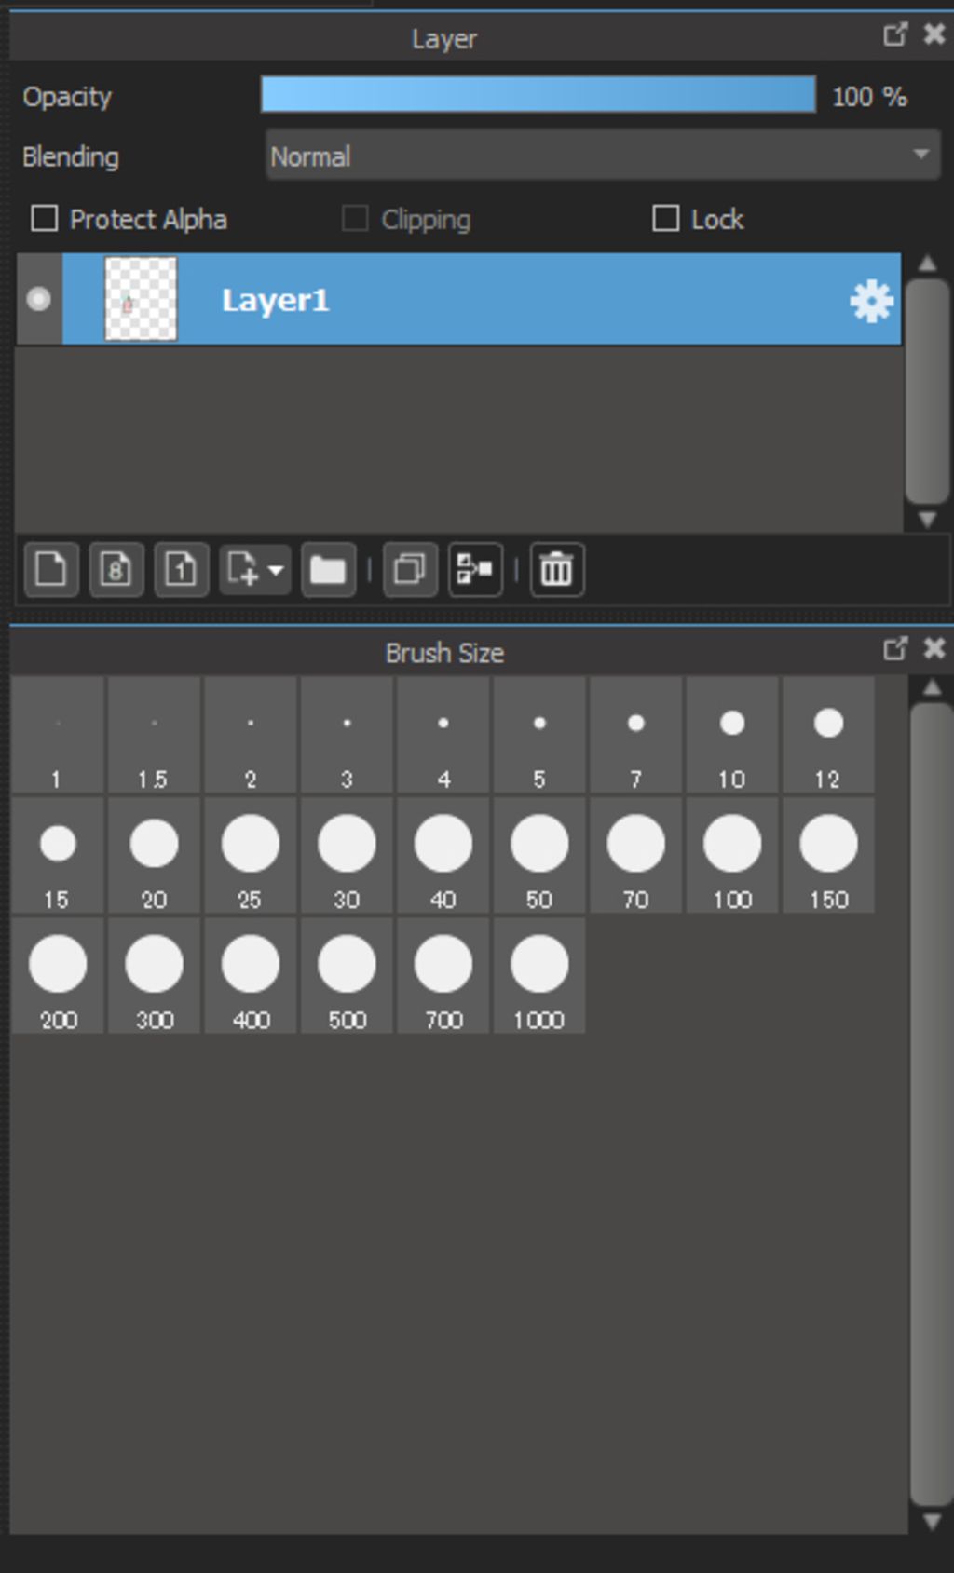The width and height of the screenshot is (954, 1573).
Task: Adjust the layer Opacity slider
Action: coord(538,95)
